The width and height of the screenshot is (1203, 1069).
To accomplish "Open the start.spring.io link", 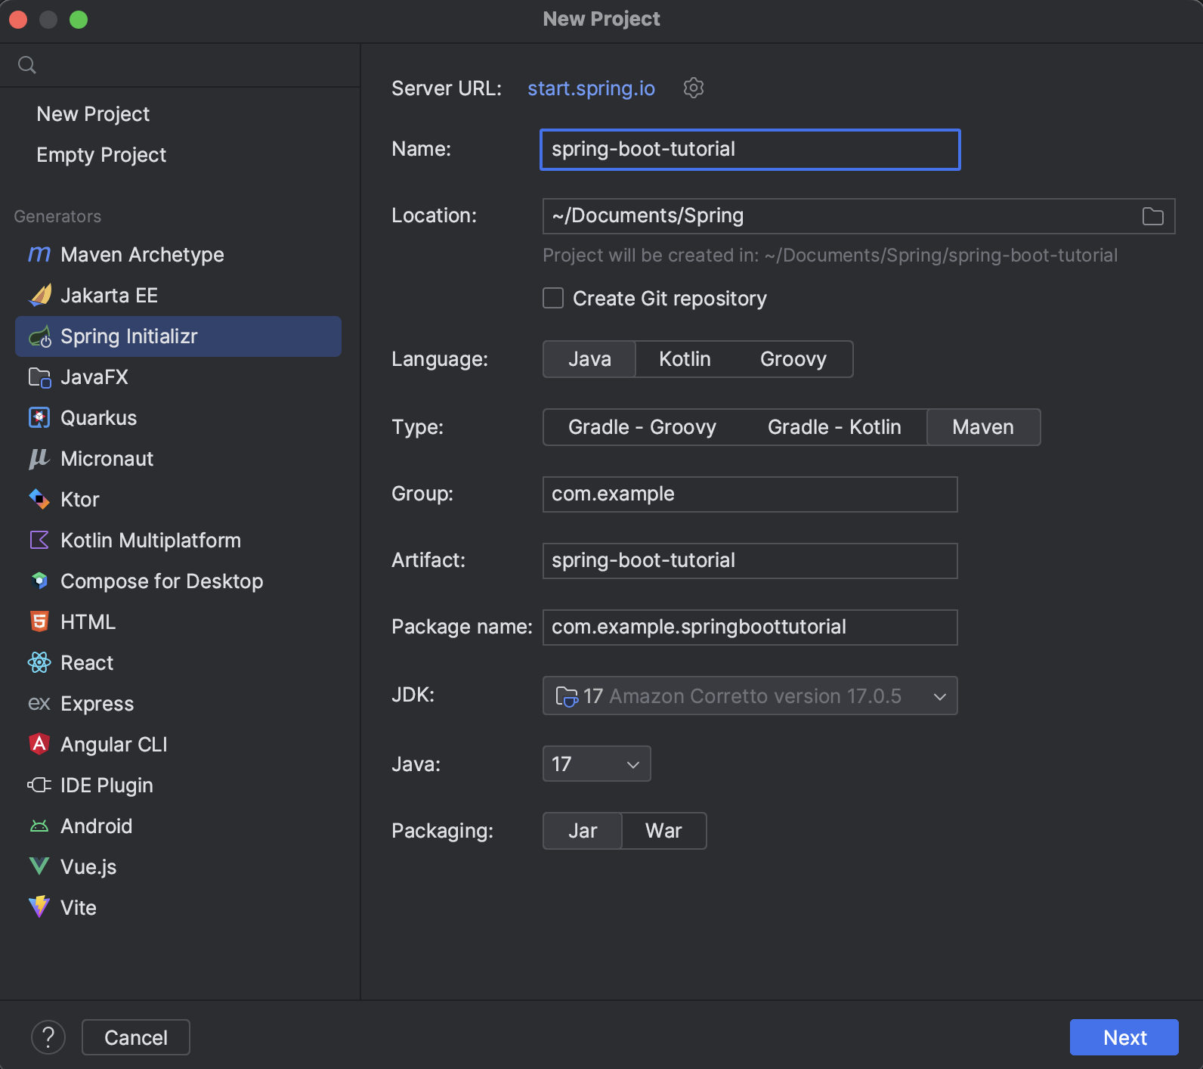I will tap(591, 88).
